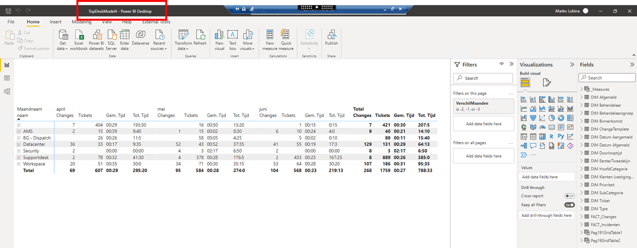The height and width of the screenshot is (248, 637).
Task: Collapse the Filters pane
Action: click(512, 64)
